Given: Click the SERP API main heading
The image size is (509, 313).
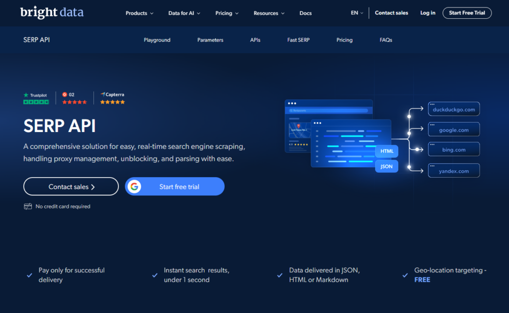Looking at the screenshot, I should [60, 125].
